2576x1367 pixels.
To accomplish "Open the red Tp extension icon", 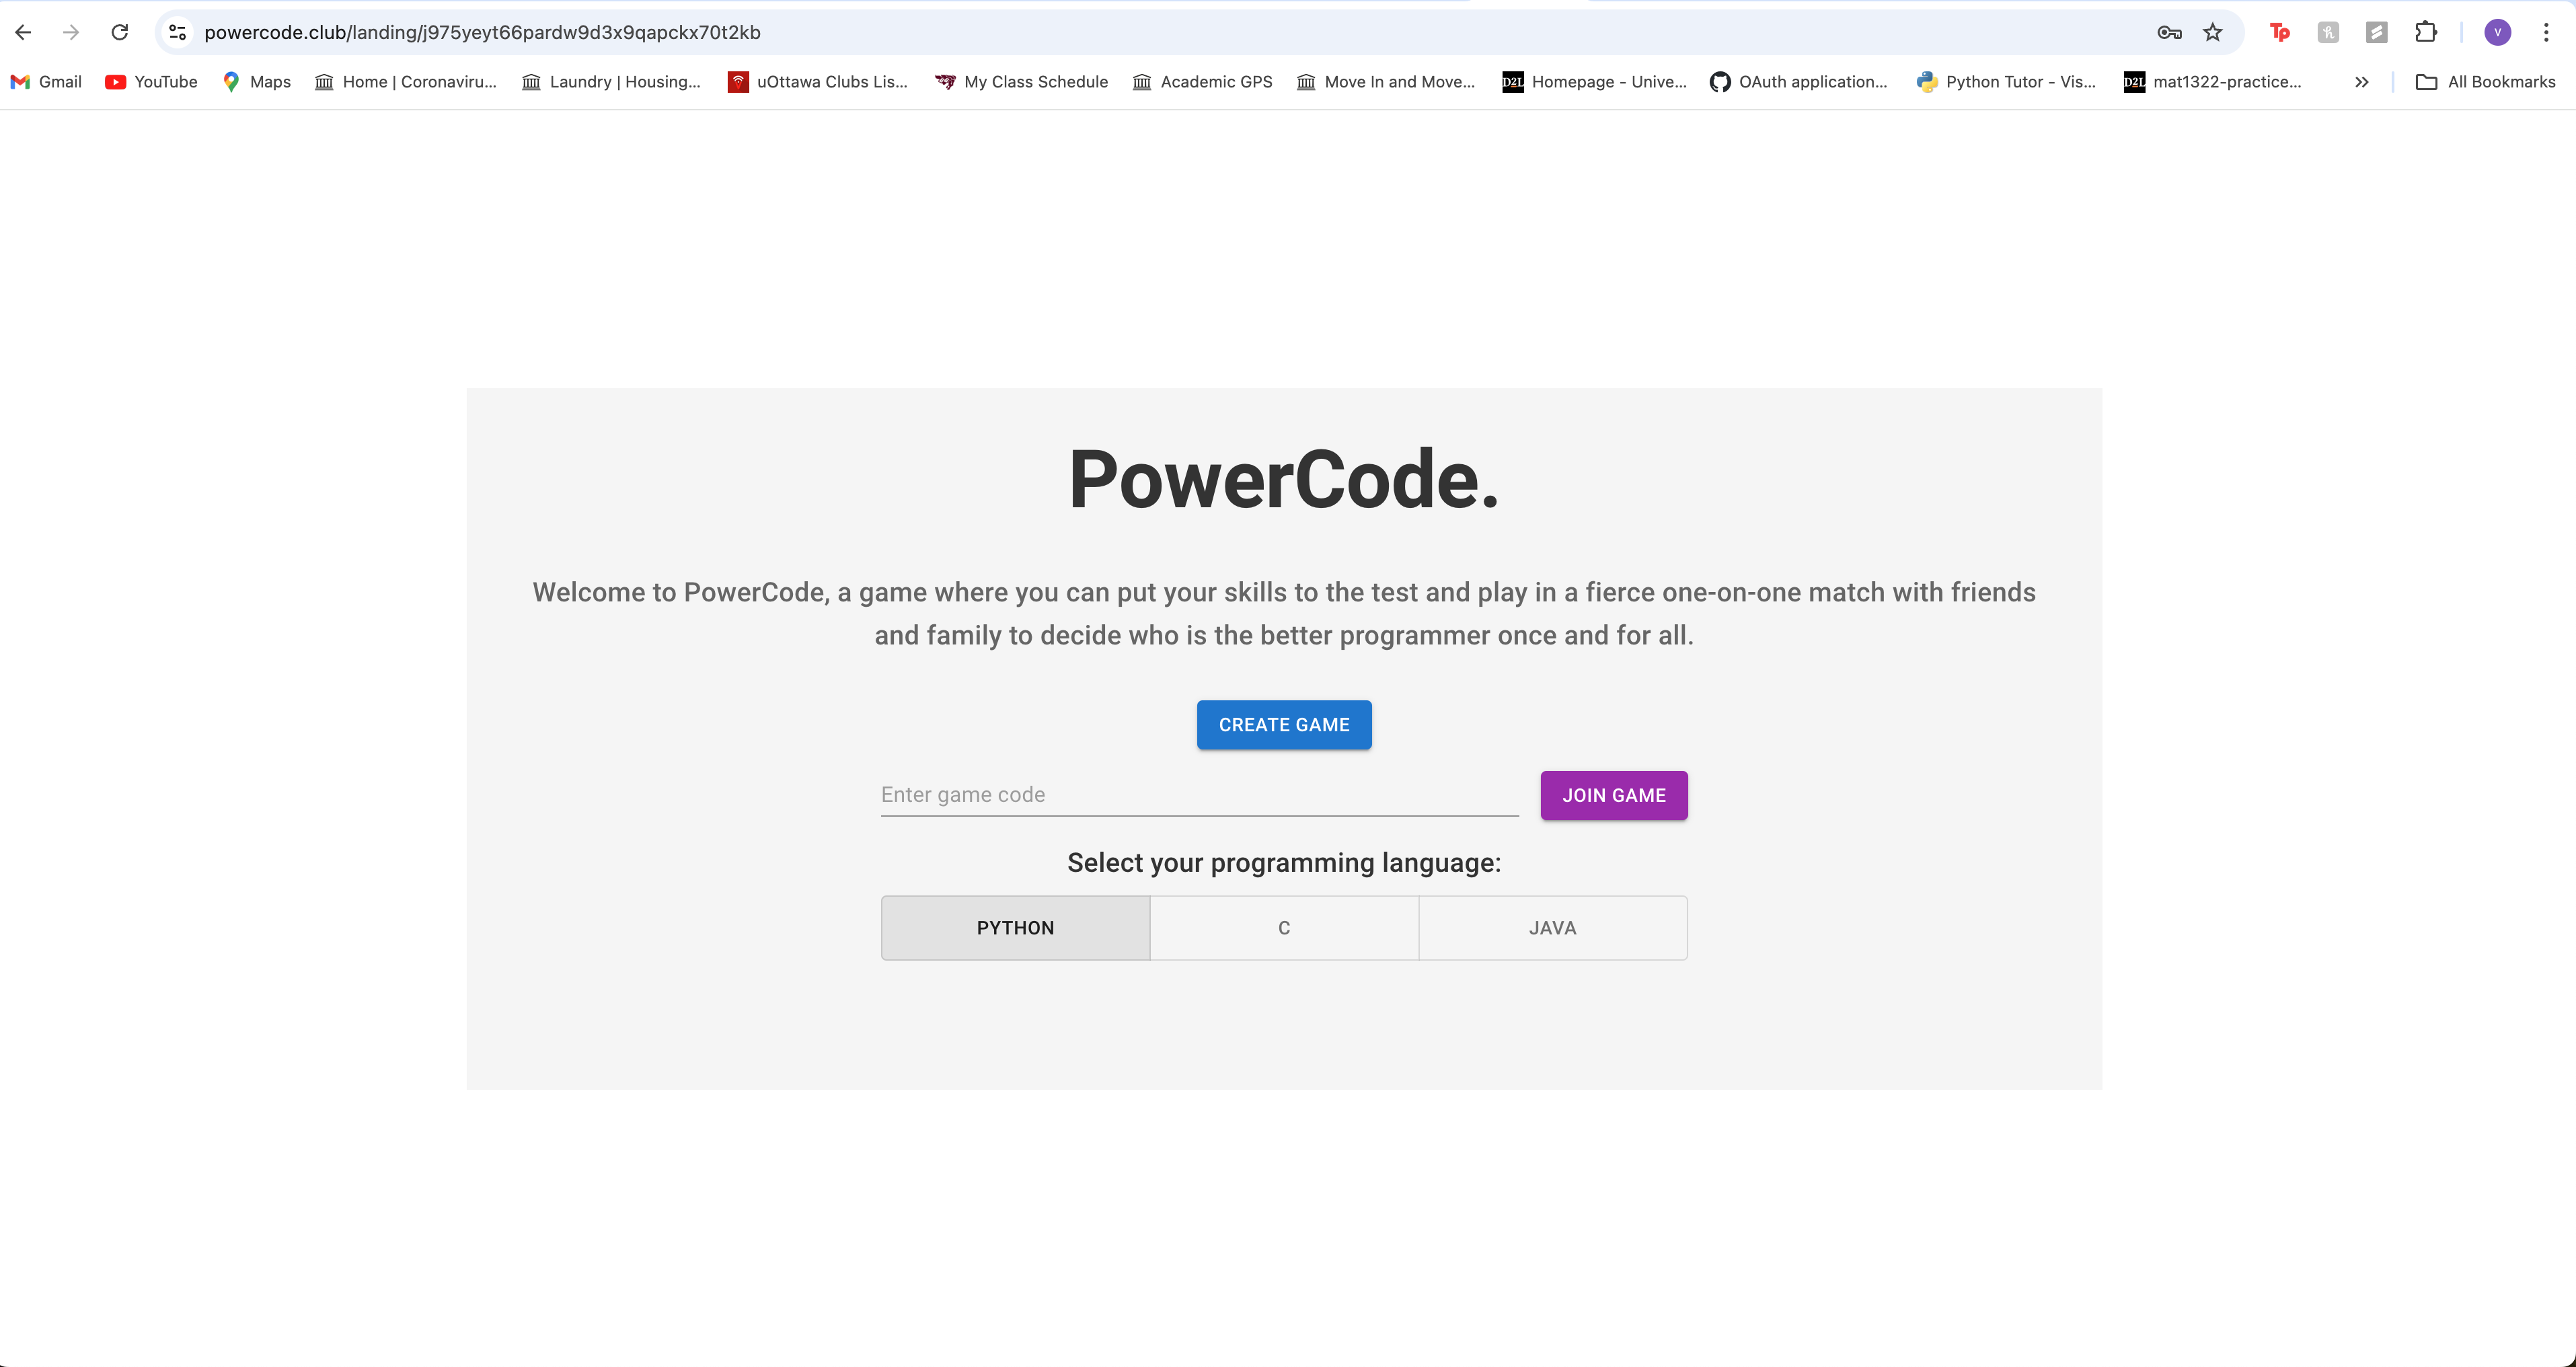I will tap(2279, 32).
